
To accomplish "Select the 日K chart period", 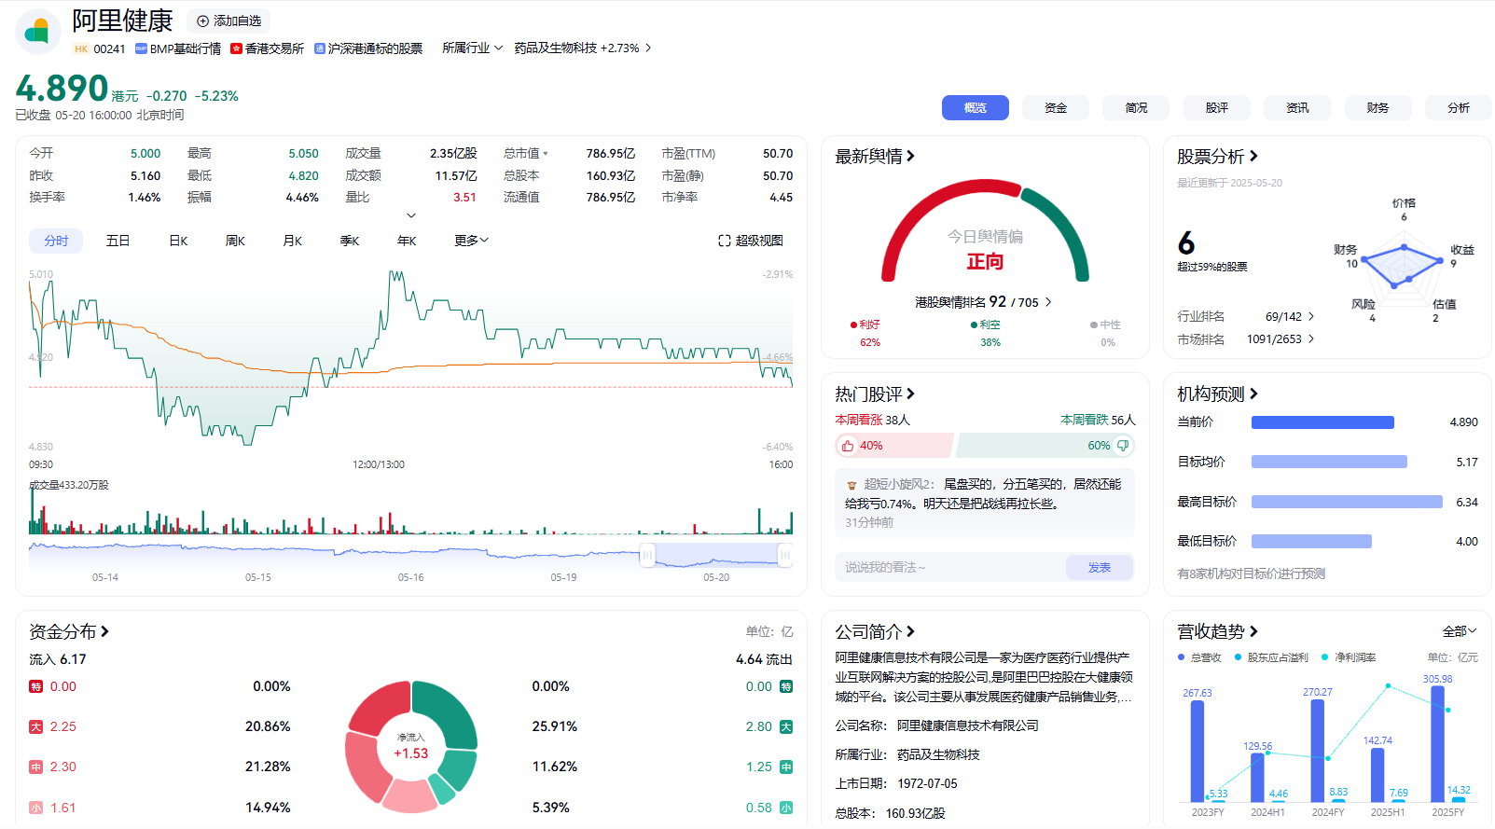I will [x=178, y=241].
